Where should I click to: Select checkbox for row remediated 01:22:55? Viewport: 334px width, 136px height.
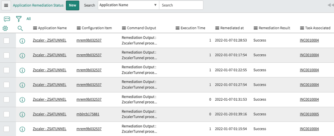6,70
